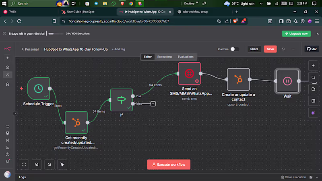The image size is (322, 181).
Task: Toggle the workflow Inactive switch
Action: click(235, 49)
